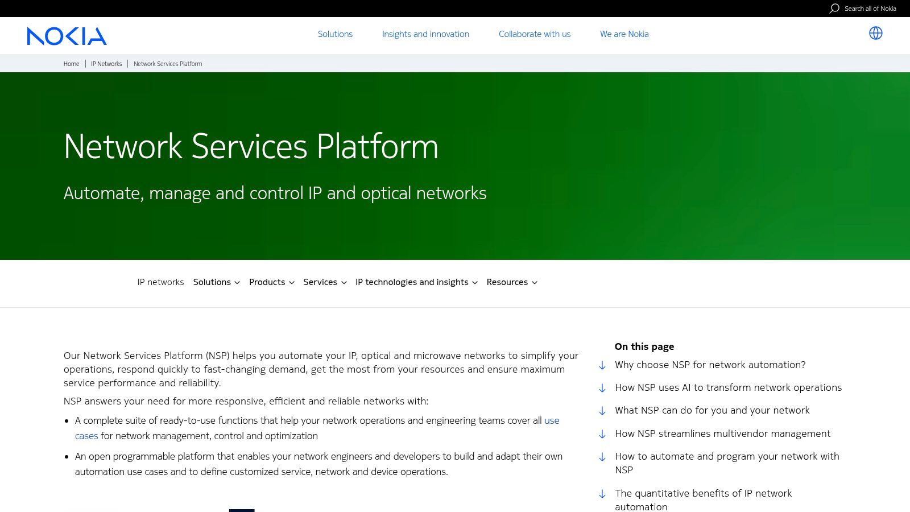Image resolution: width=910 pixels, height=512 pixels.
Task: Click arrow beside automate and program link
Action: 602,457
